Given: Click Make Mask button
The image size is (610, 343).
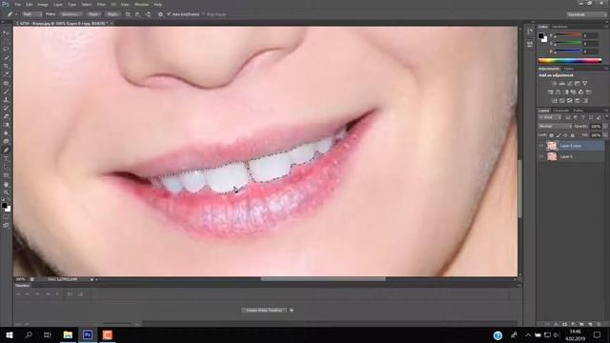Looking at the screenshot, I should point(93,14).
